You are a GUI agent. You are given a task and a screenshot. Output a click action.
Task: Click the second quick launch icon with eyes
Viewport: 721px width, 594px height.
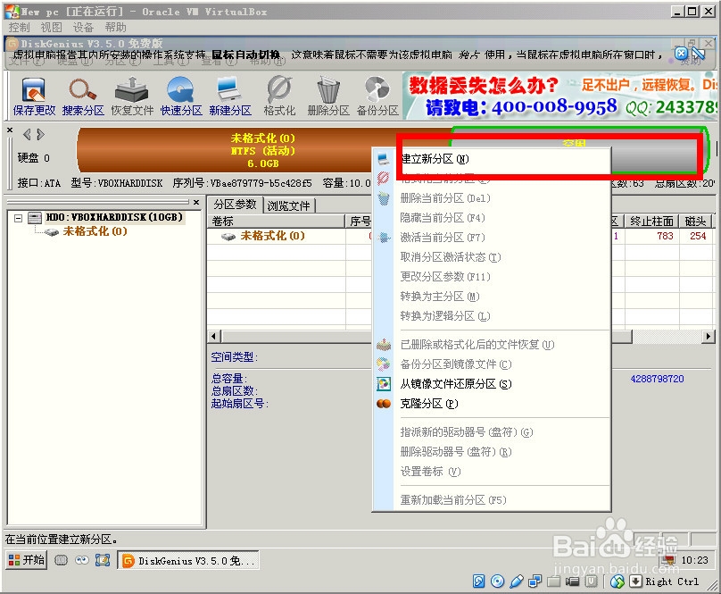pos(82,560)
